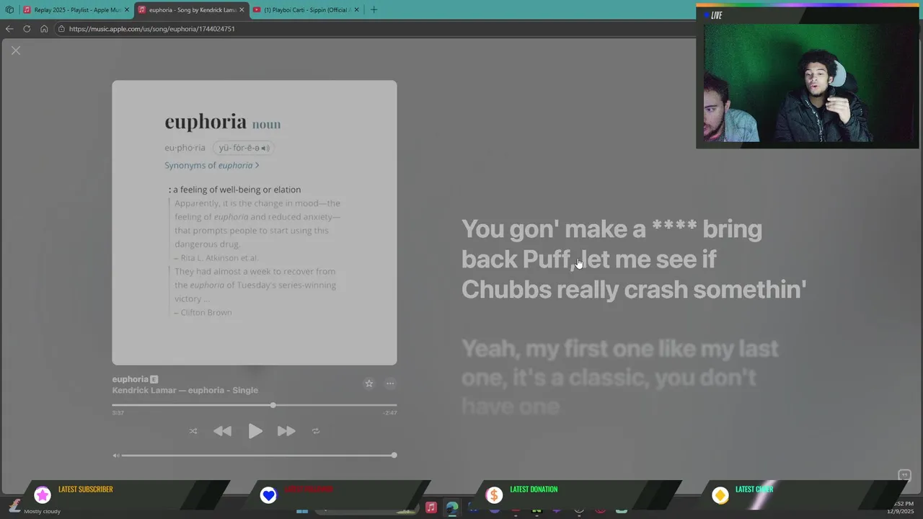Click the Latest Cheer diamond icon
Viewport: 923px width, 519px height.
click(720, 495)
